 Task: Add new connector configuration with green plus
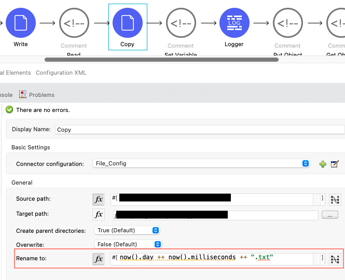323,164
